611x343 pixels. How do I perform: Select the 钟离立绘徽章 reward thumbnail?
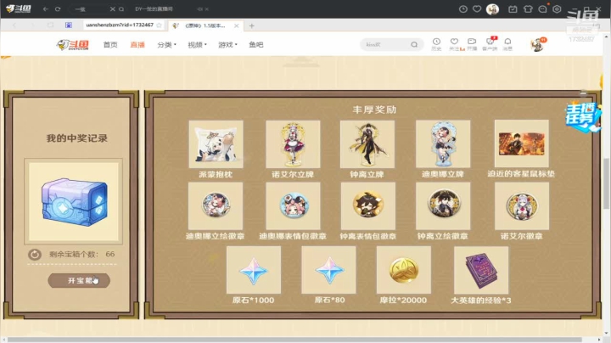coord(443,205)
